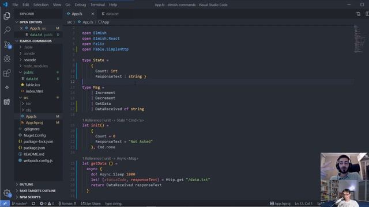This screenshot has width=369, height=207.
Task: Open the Manage gear in activity bar
Action: (x=7, y=193)
